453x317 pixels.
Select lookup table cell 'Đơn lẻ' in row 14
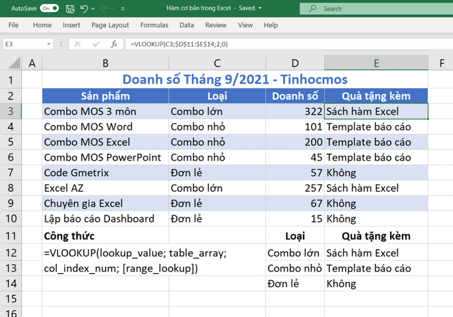point(295,283)
